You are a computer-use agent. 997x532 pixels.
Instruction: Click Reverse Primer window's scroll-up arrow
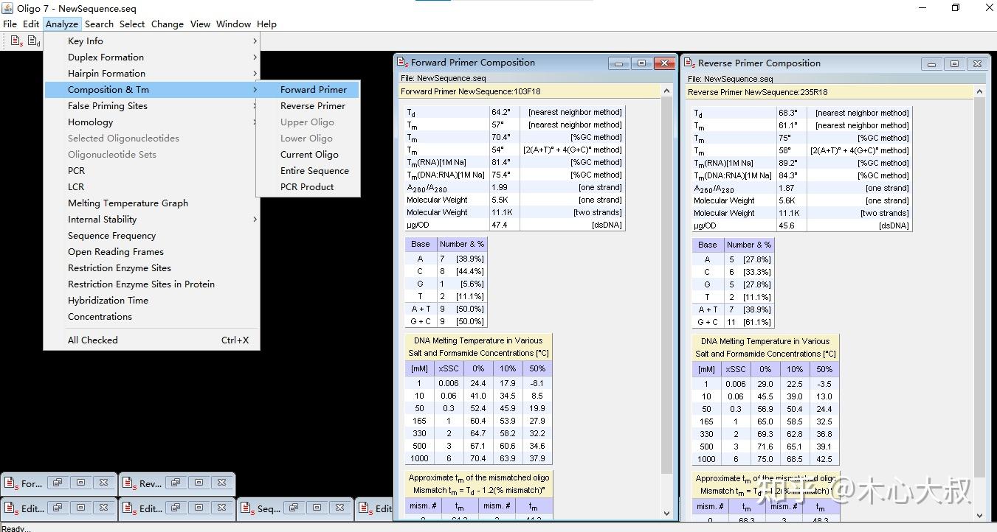pos(980,92)
